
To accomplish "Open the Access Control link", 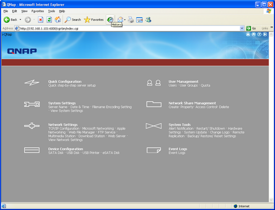I will coord(206,107).
